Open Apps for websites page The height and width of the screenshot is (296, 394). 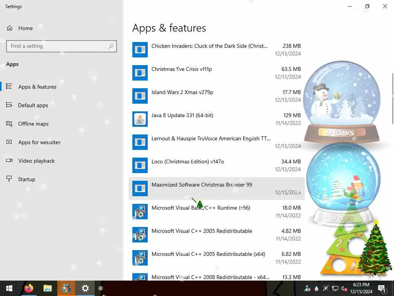click(x=39, y=142)
